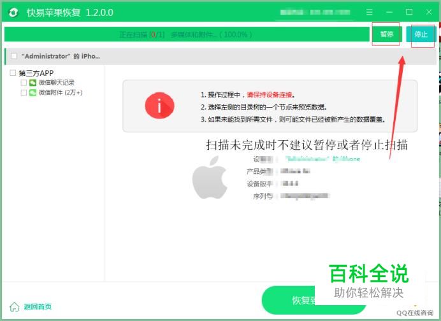The height and width of the screenshot is (321, 441).
Task: Check the 第三方APP checkbox
Action: [x=13, y=73]
